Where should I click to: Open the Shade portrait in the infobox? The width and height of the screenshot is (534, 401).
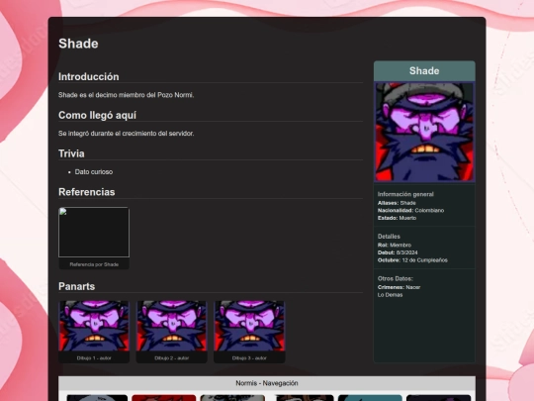point(424,132)
